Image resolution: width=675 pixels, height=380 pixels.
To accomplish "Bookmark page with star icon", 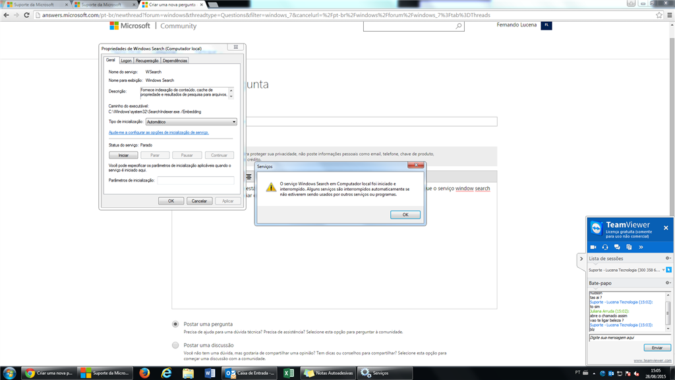I will tap(659, 15).
